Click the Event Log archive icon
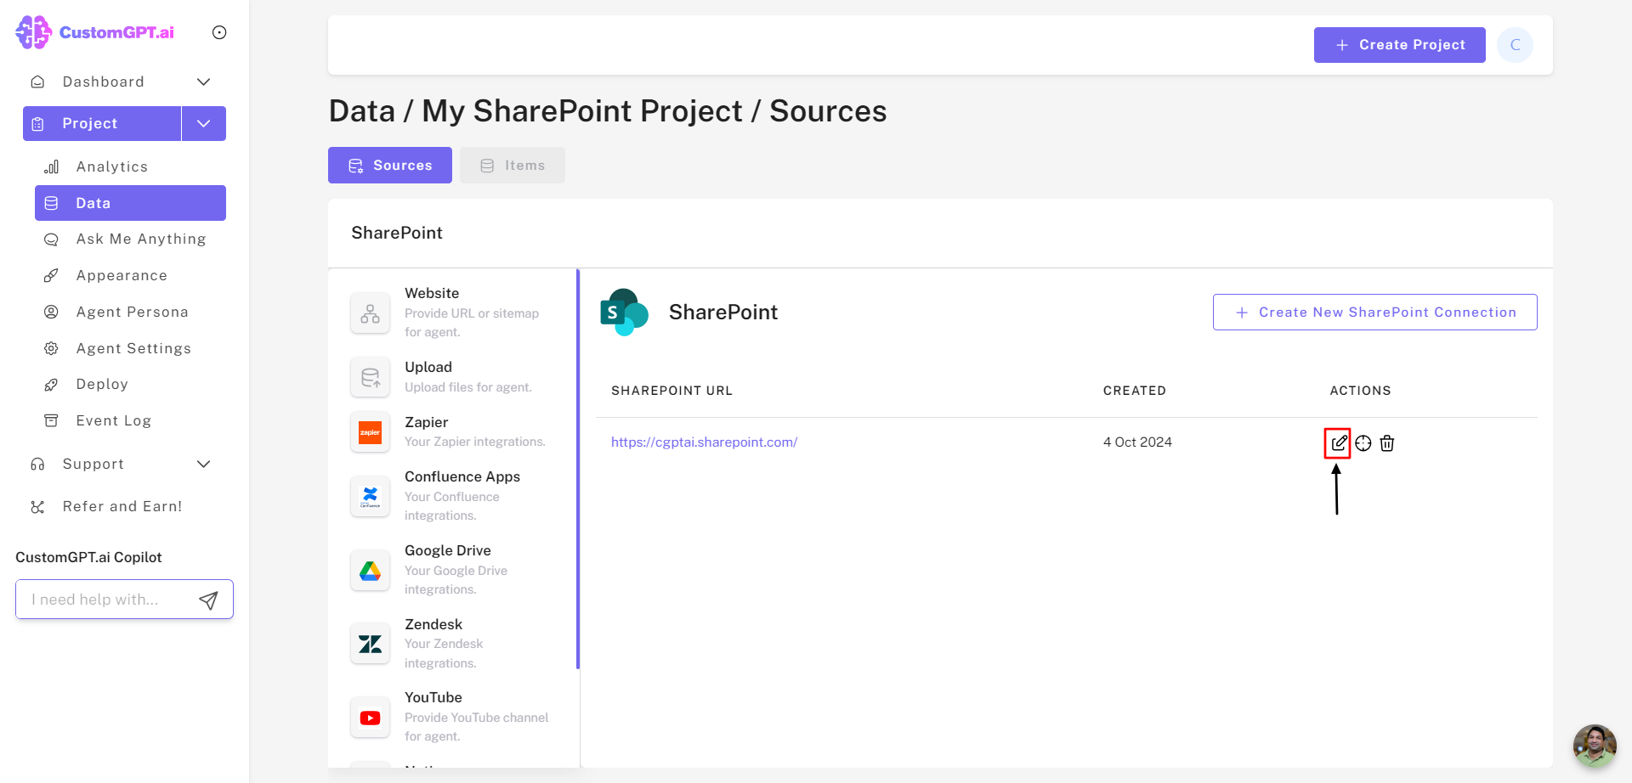This screenshot has width=1632, height=783. pyautogui.click(x=52, y=420)
